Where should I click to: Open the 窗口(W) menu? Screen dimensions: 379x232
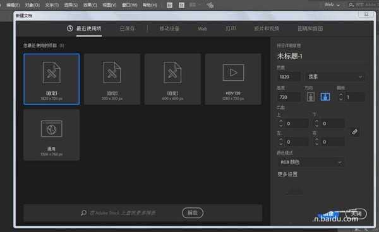click(x=129, y=5)
